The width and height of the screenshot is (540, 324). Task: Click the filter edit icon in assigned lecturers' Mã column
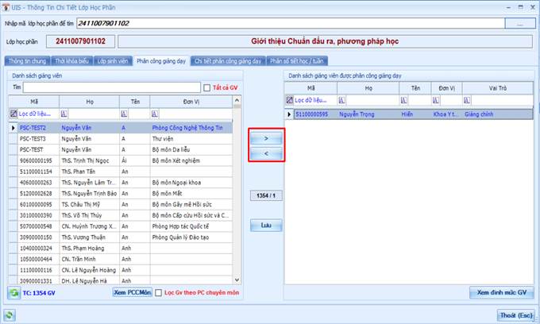pyautogui.click(x=290, y=100)
